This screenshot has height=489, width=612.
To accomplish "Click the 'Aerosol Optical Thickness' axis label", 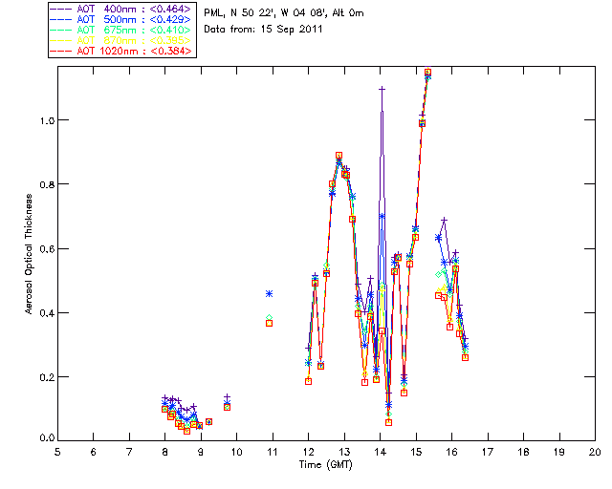I will (28, 253).
